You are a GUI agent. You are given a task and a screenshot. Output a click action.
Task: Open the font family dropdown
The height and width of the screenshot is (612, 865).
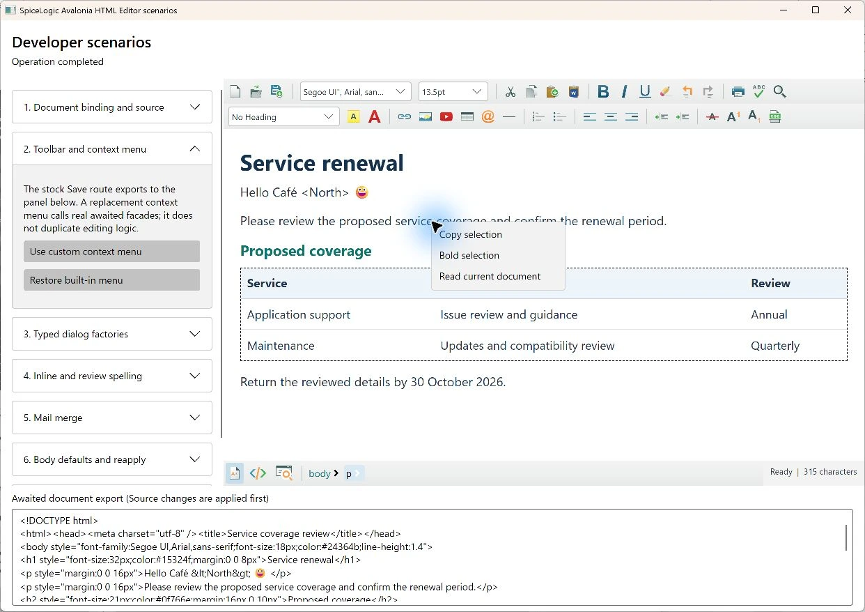click(355, 91)
